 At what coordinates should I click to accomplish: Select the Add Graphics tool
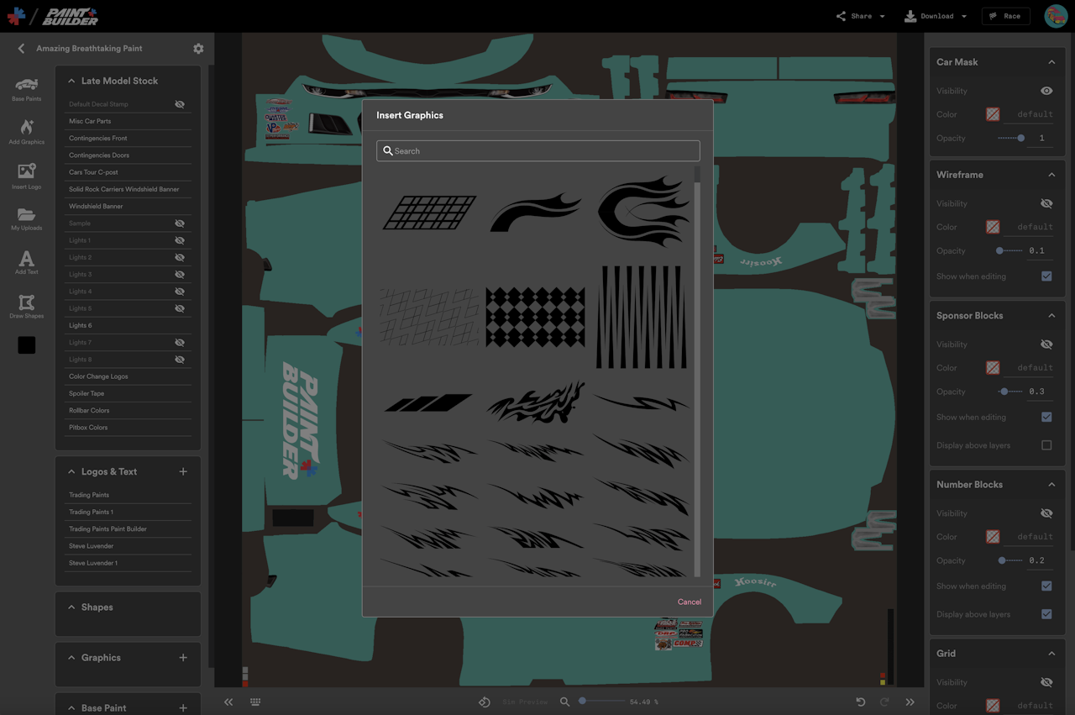pos(27,131)
